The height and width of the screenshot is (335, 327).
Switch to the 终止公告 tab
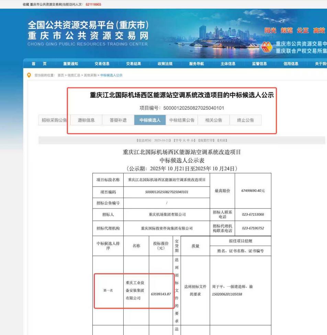tap(246, 120)
